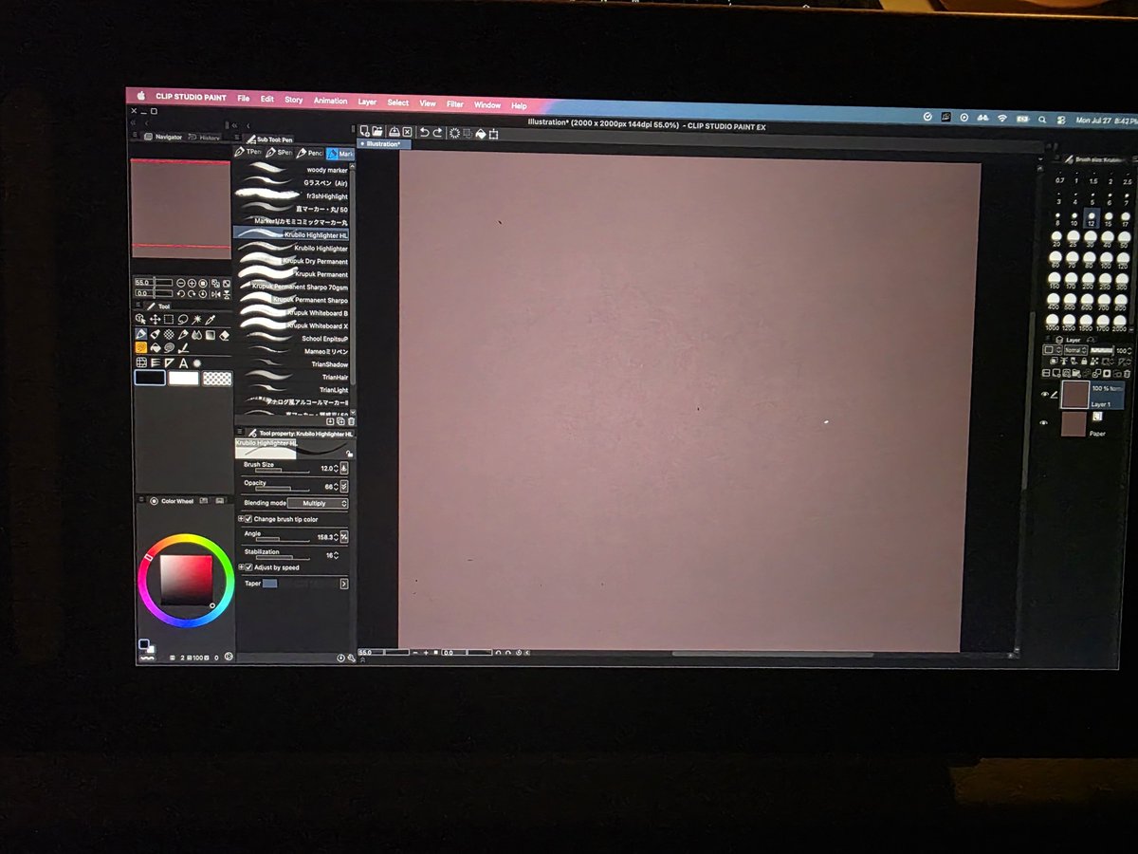The width and height of the screenshot is (1138, 854).
Task: Select the Move layer tool
Action: click(x=155, y=320)
